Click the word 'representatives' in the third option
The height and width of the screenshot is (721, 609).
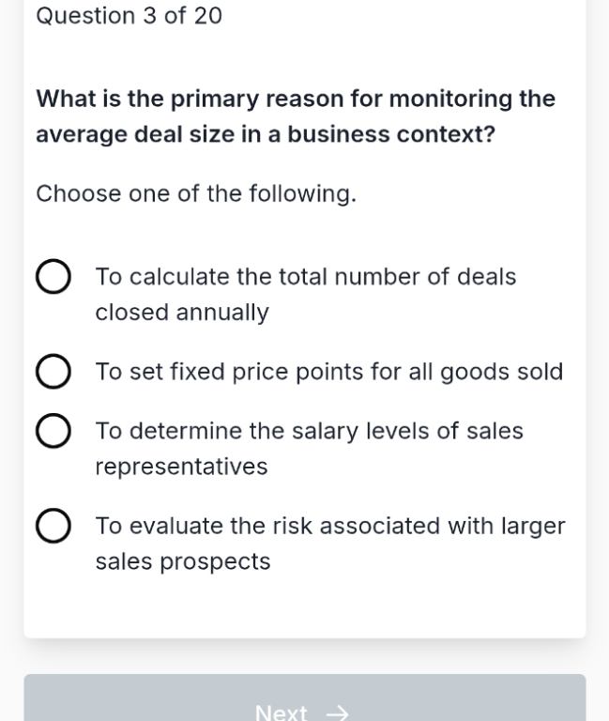pyautogui.click(x=181, y=467)
